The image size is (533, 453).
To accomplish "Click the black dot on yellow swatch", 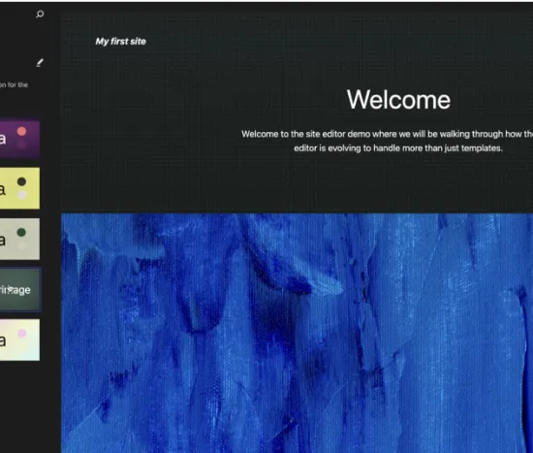I will pos(21,181).
